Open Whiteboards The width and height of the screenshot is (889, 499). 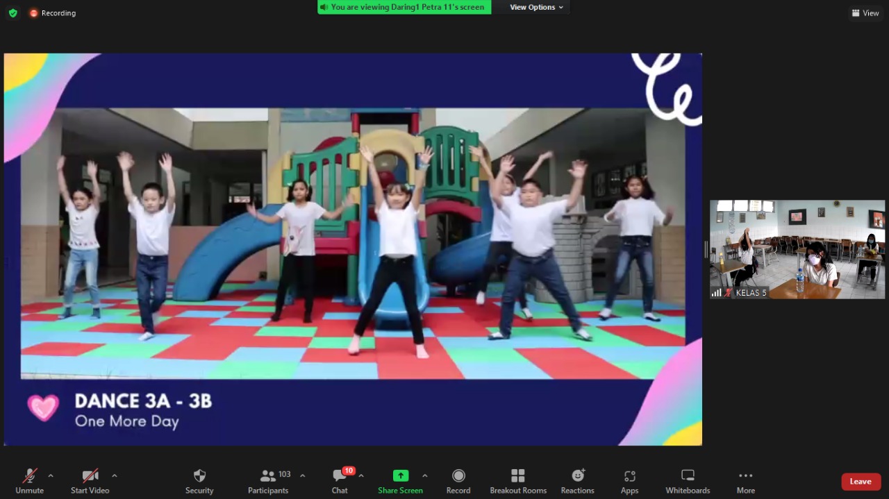pyautogui.click(x=688, y=481)
